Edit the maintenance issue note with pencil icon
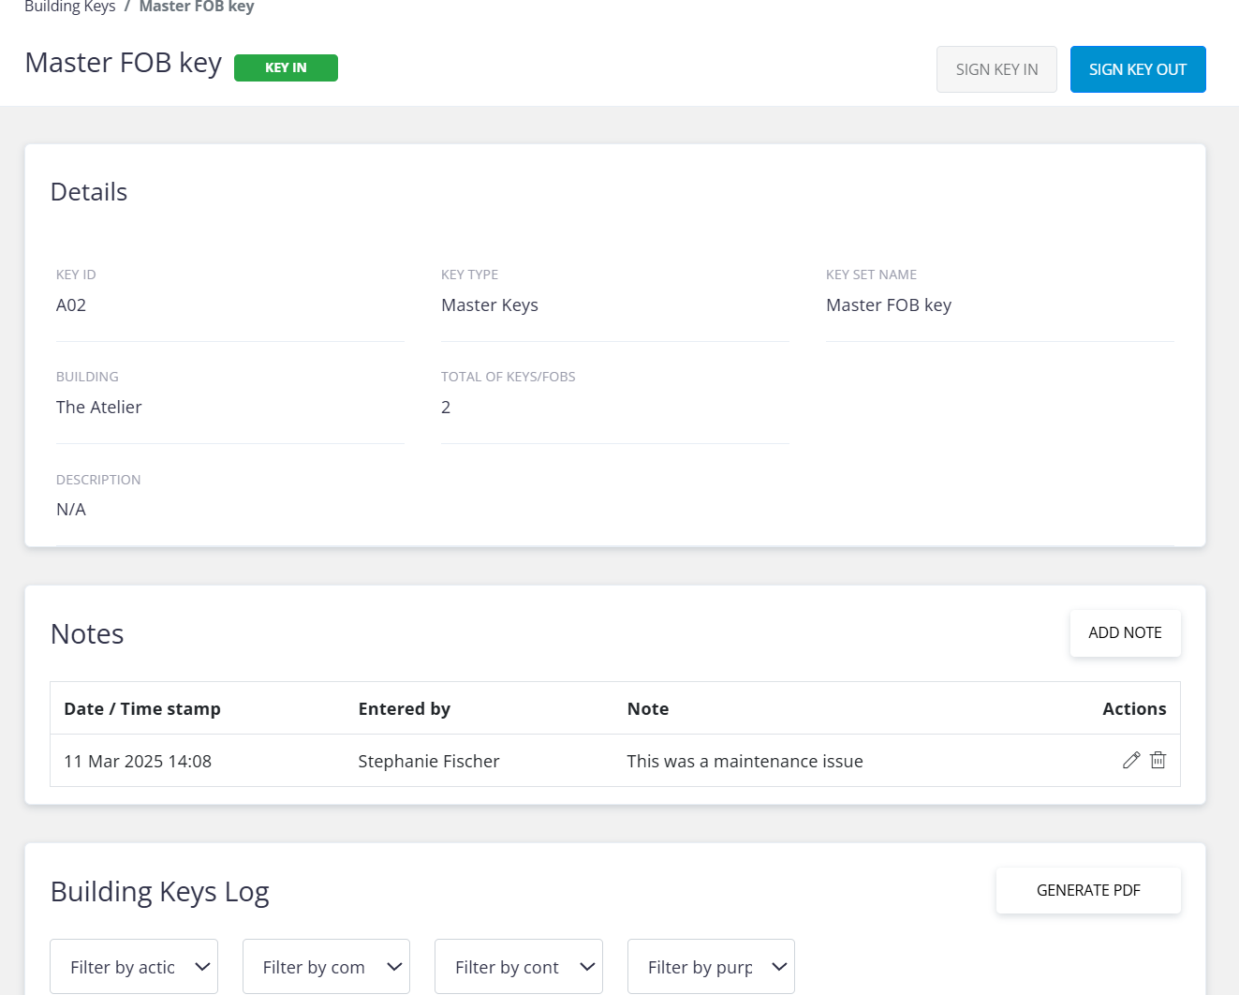The width and height of the screenshot is (1239, 995). (1130, 761)
